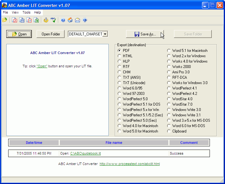Viewport: 225px width, 184px height.
Task: Choose Word 97-2003 as export format
Action: [119, 94]
